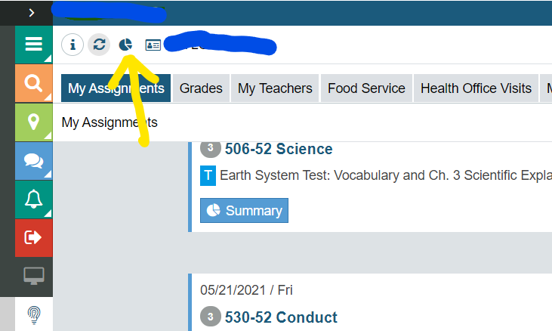The width and height of the screenshot is (552, 331).
Task: Click the circular info button
Action: (72, 45)
